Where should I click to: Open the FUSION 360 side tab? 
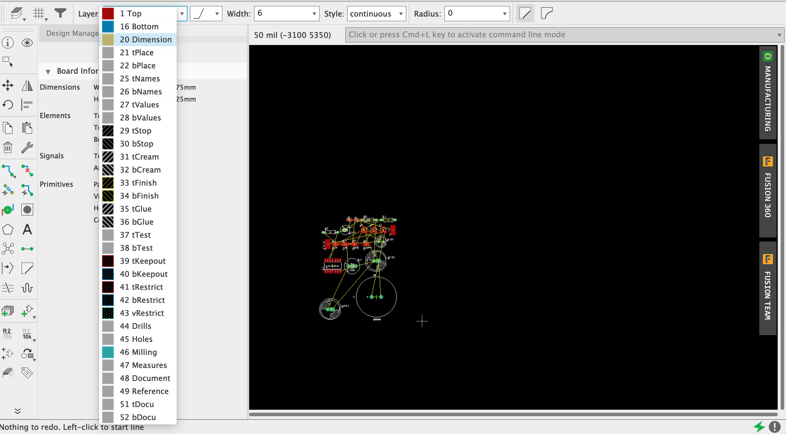pyautogui.click(x=768, y=190)
